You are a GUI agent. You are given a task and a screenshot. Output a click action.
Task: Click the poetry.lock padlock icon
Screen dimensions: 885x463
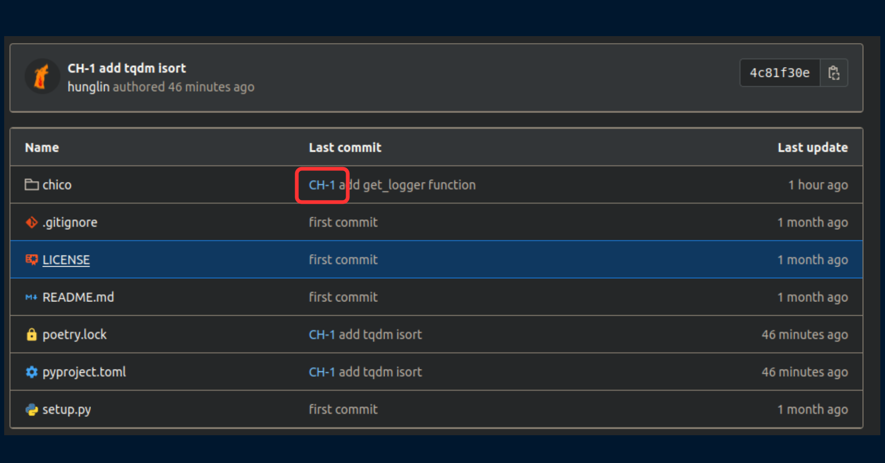32,334
